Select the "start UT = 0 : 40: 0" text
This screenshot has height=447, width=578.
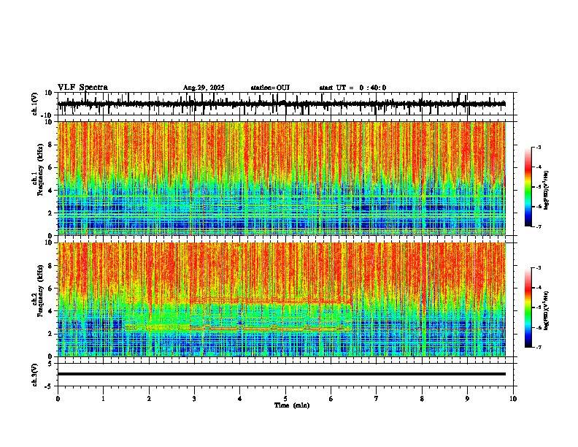click(352, 88)
